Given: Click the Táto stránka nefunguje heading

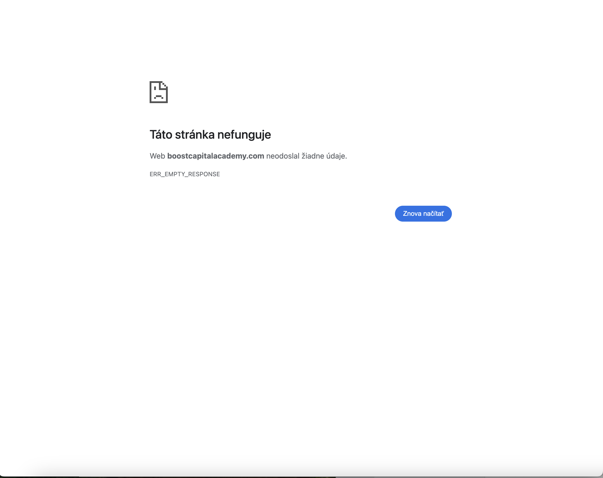Looking at the screenshot, I should 210,135.
